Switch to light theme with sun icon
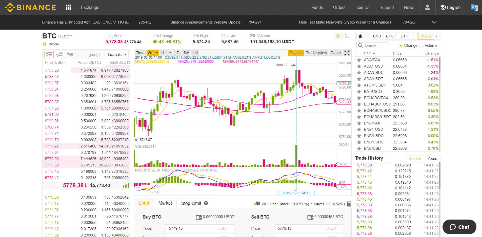482x237 pixels. point(338,36)
